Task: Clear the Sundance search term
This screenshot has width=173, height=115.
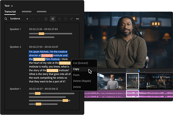Action: [27, 19]
